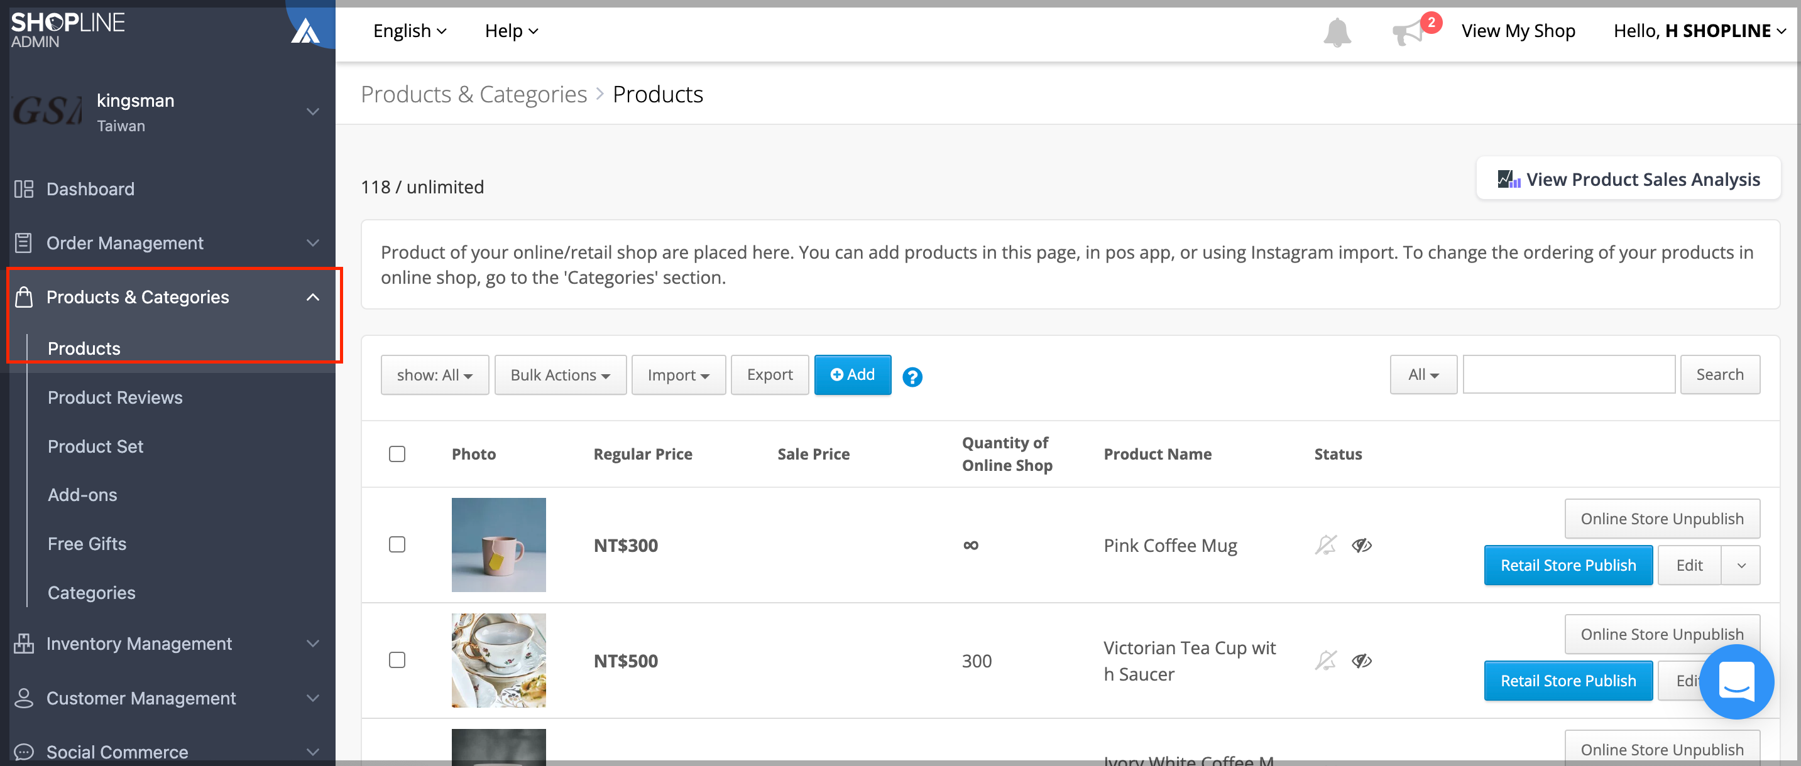The image size is (1801, 766).
Task: Click Retail Store Publish for Pink Coffee Mug
Action: point(1568,566)
